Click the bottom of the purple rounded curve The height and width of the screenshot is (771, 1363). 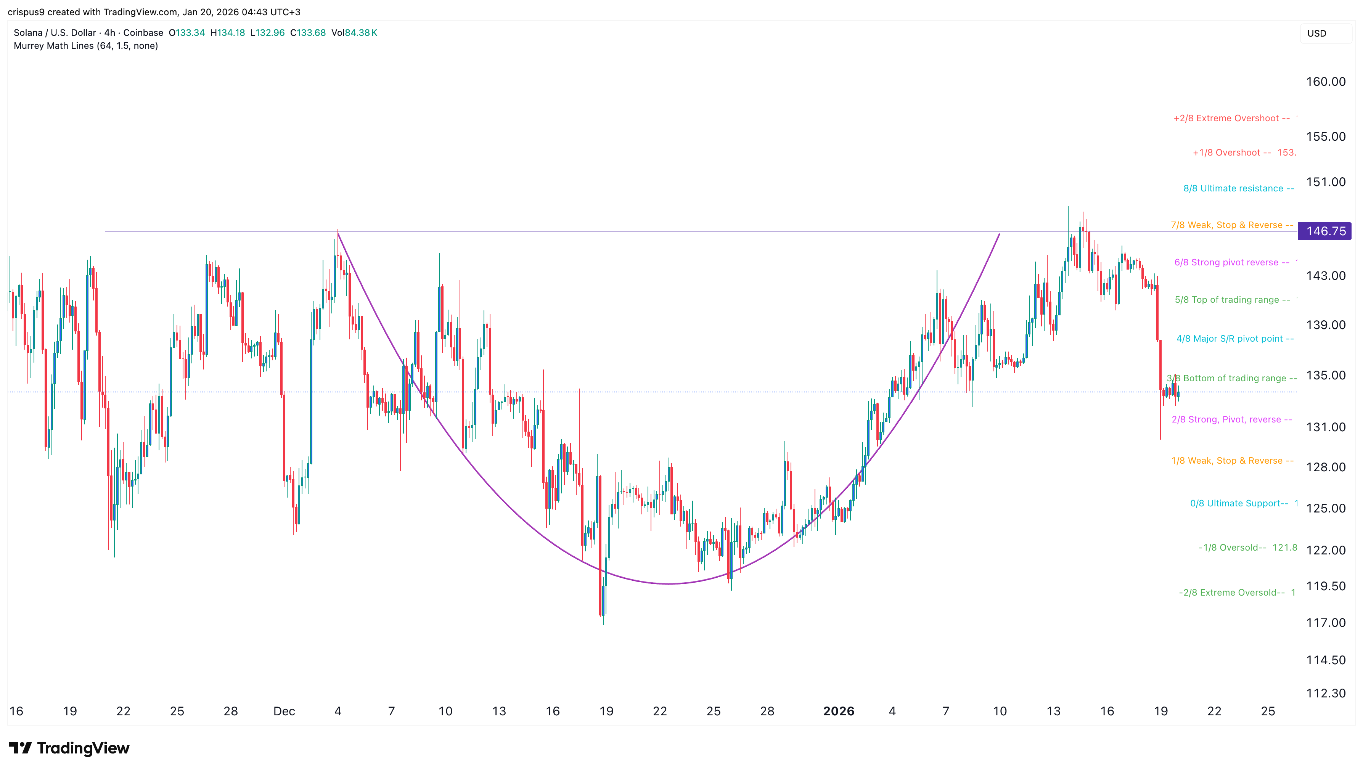[669, 583]
